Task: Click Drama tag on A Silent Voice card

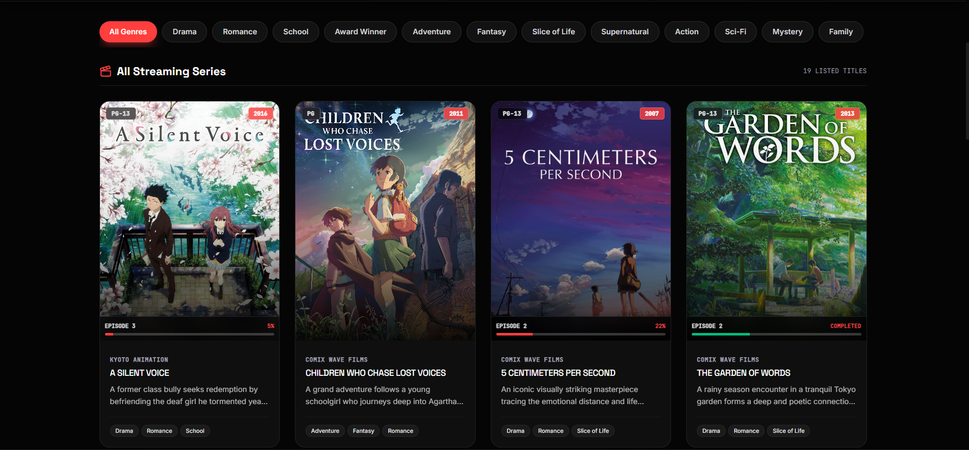Action: (124, 431)
